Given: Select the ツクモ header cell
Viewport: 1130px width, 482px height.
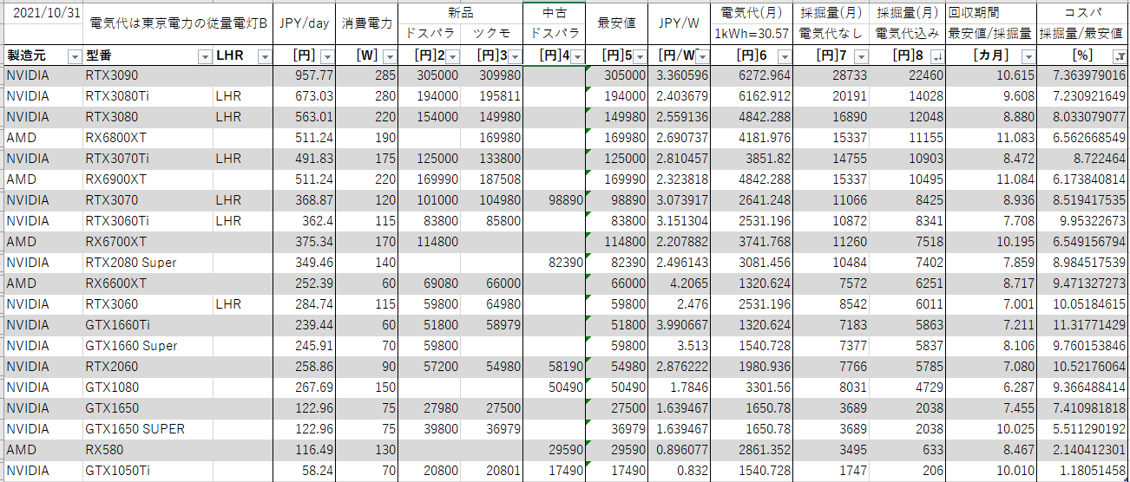Looking at the screenshot, I should click(491, 34).
